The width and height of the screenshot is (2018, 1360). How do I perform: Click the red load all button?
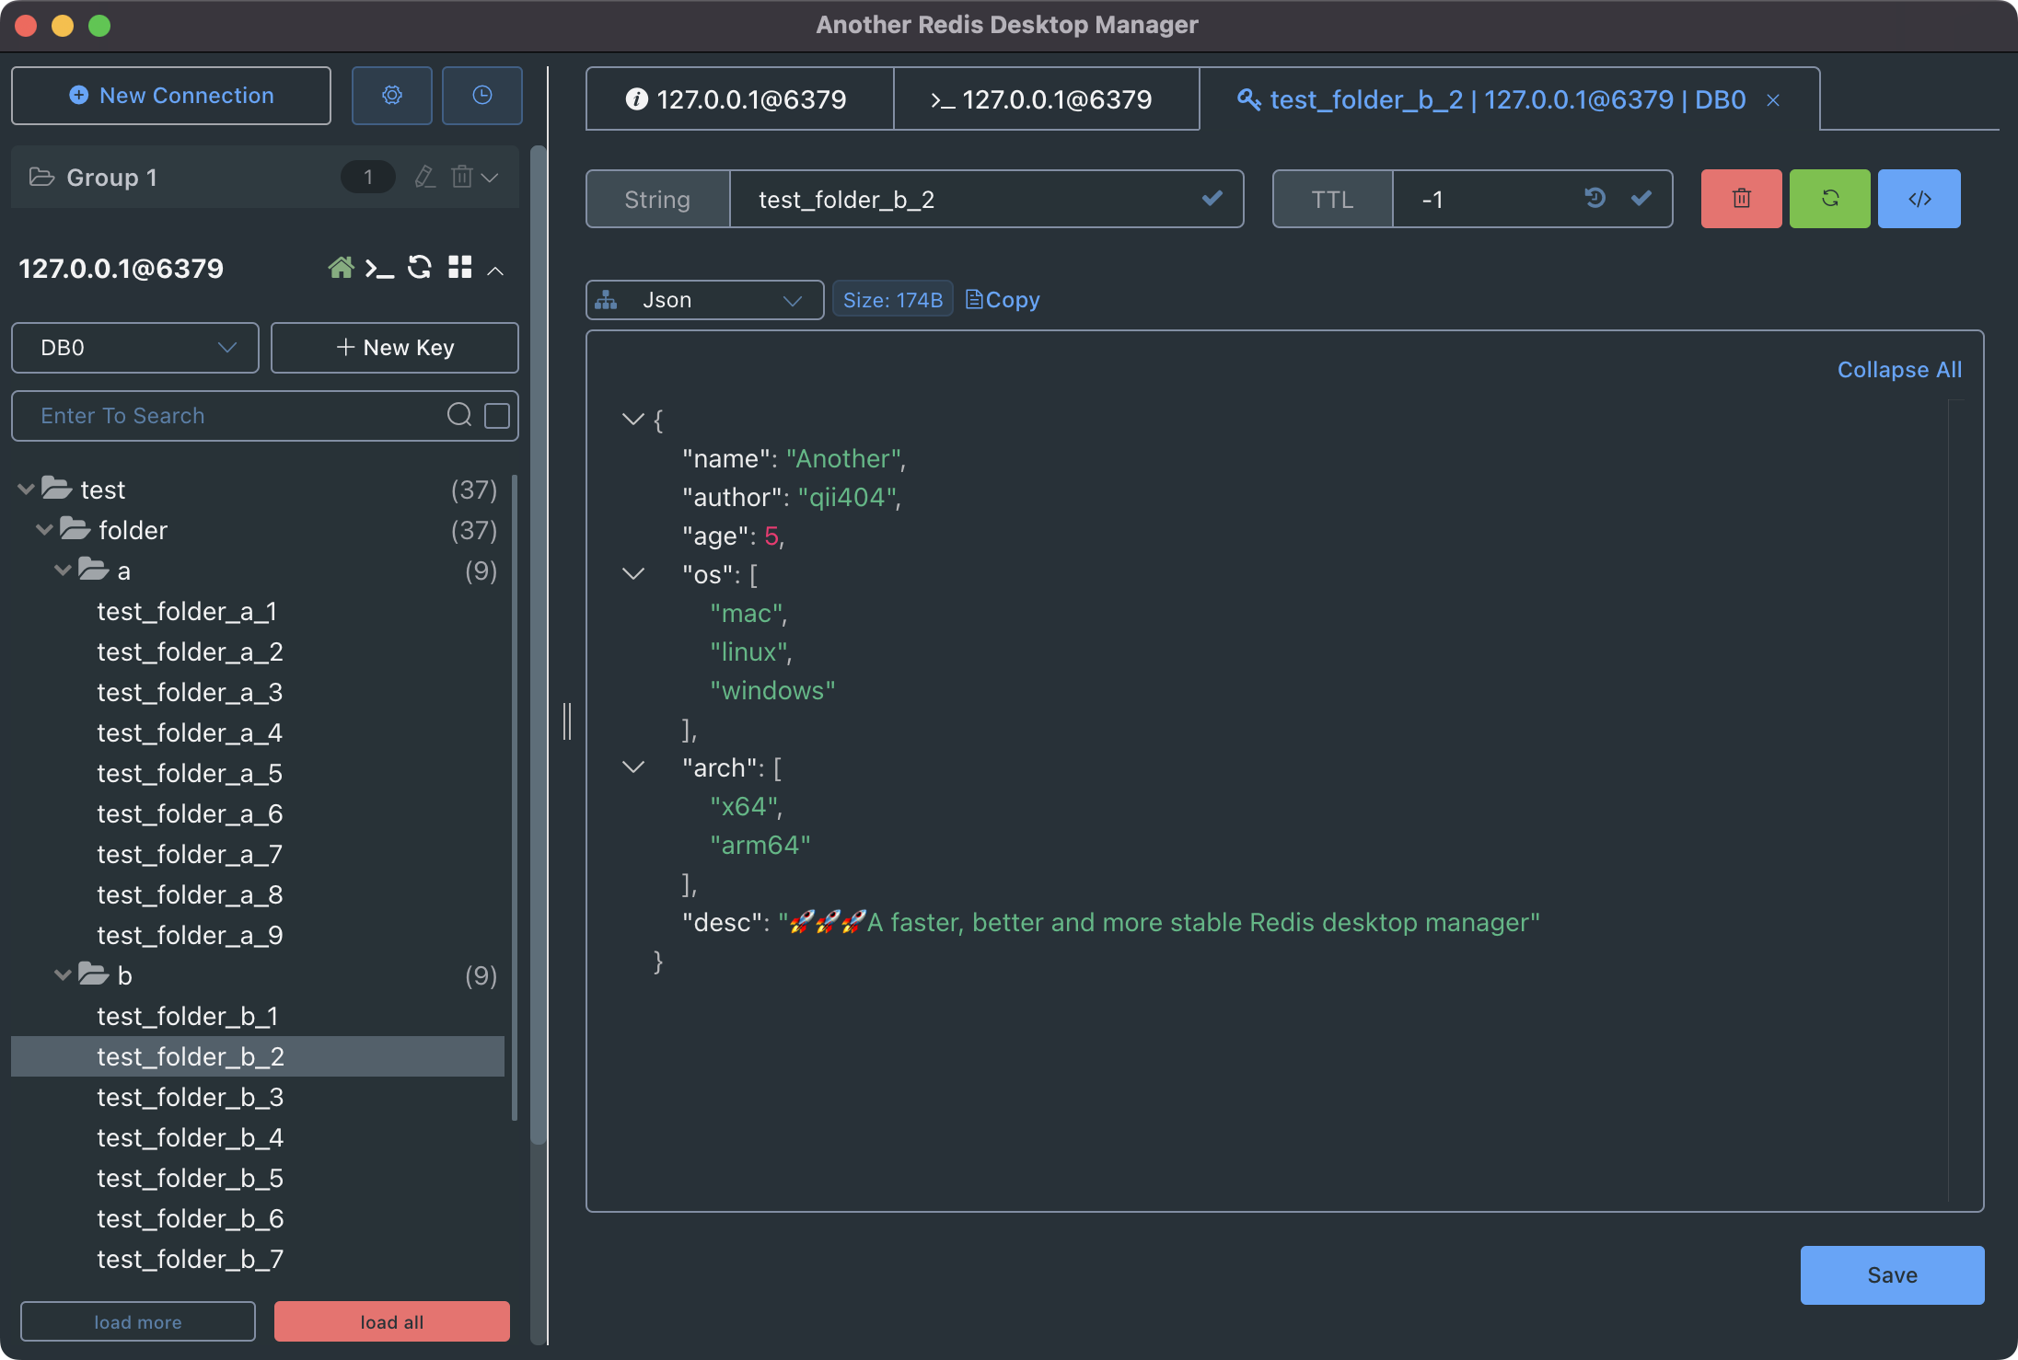tap(392, 1321)
